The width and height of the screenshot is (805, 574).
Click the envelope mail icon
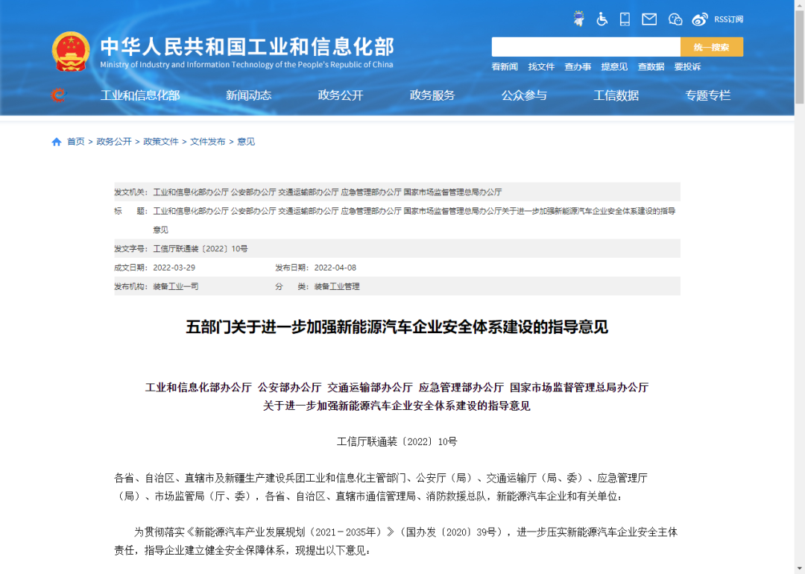[x=649, y=19]
